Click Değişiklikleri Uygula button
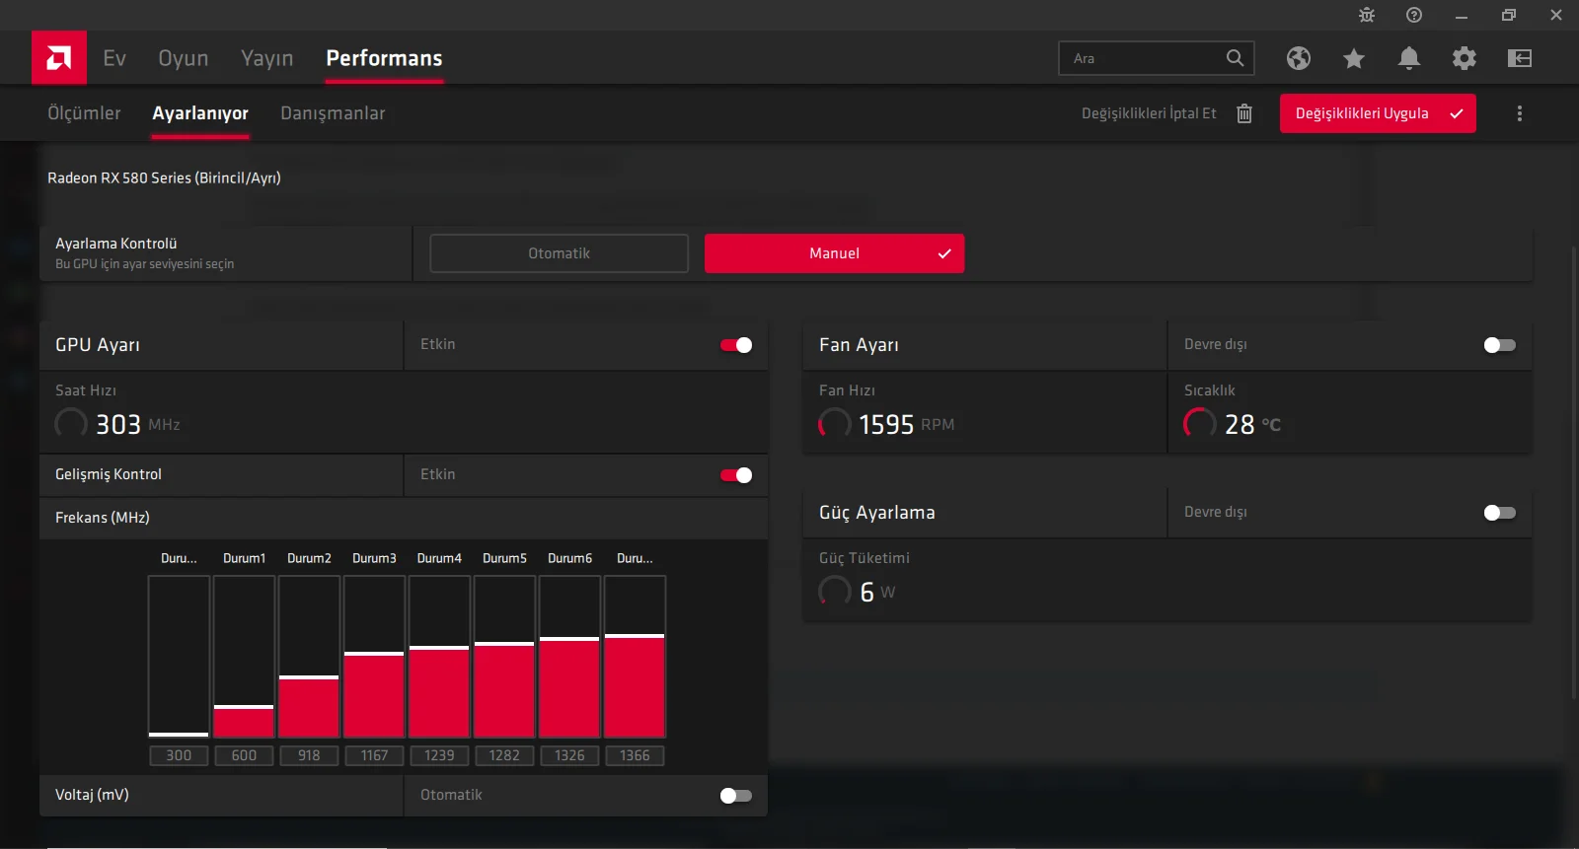Viewport: 1579px width, 849px height. (x=1378, y=113)
